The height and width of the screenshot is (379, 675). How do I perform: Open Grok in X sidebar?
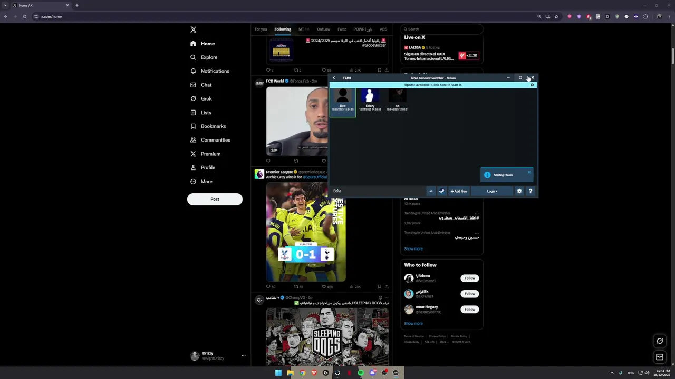pos(201,98)
